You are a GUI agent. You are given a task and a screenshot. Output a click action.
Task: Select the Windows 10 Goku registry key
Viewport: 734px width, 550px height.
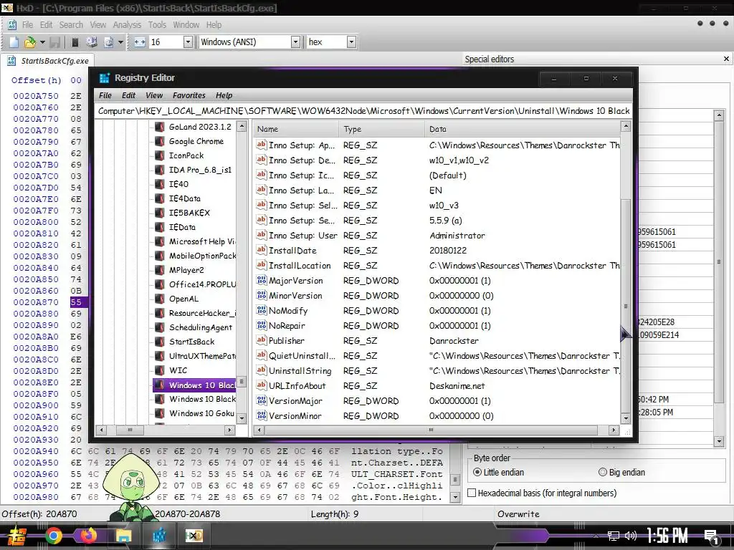(201, 413)
